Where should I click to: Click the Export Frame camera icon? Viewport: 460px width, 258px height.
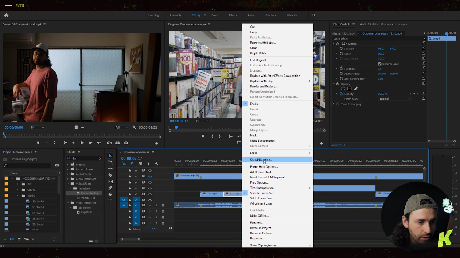point(126,143)
